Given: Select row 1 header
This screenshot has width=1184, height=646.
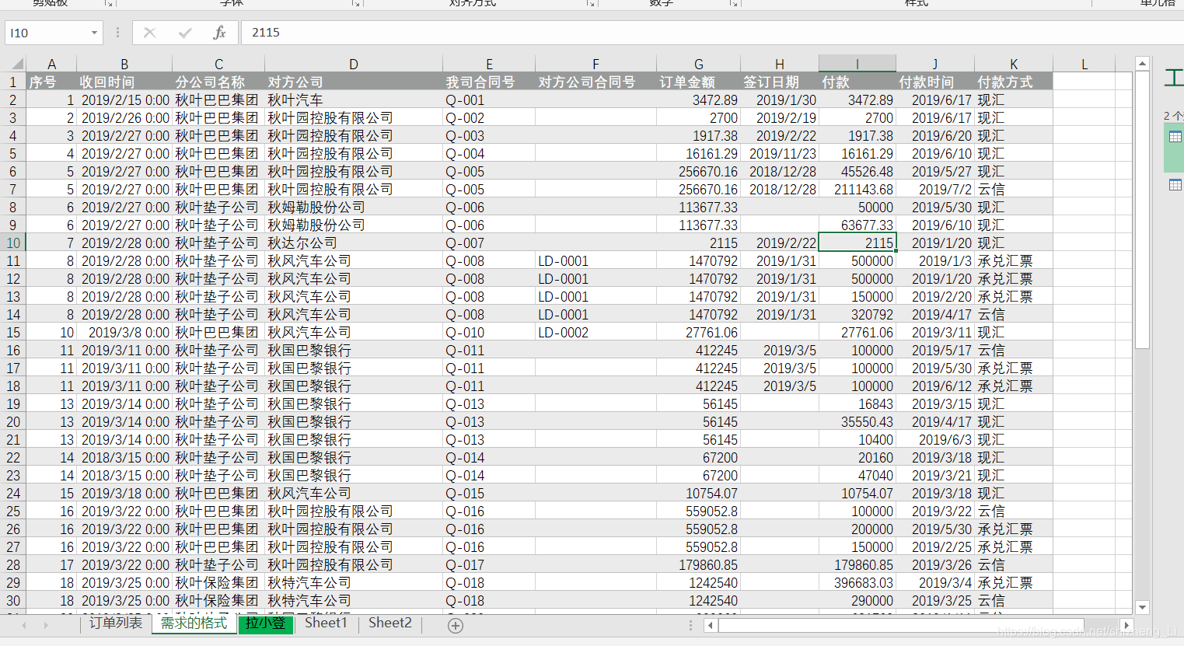Looking at the screenshot, I should tap(13, 82).
